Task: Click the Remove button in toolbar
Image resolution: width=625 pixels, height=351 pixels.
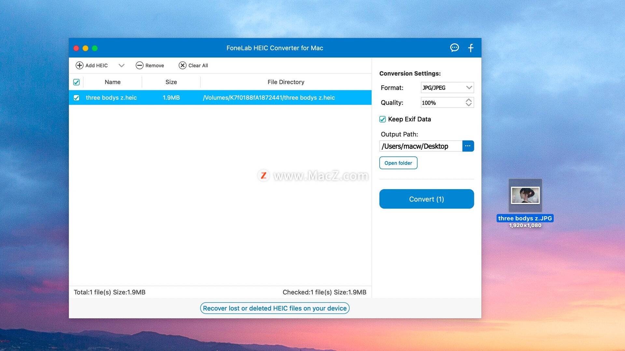Action: 150,65
